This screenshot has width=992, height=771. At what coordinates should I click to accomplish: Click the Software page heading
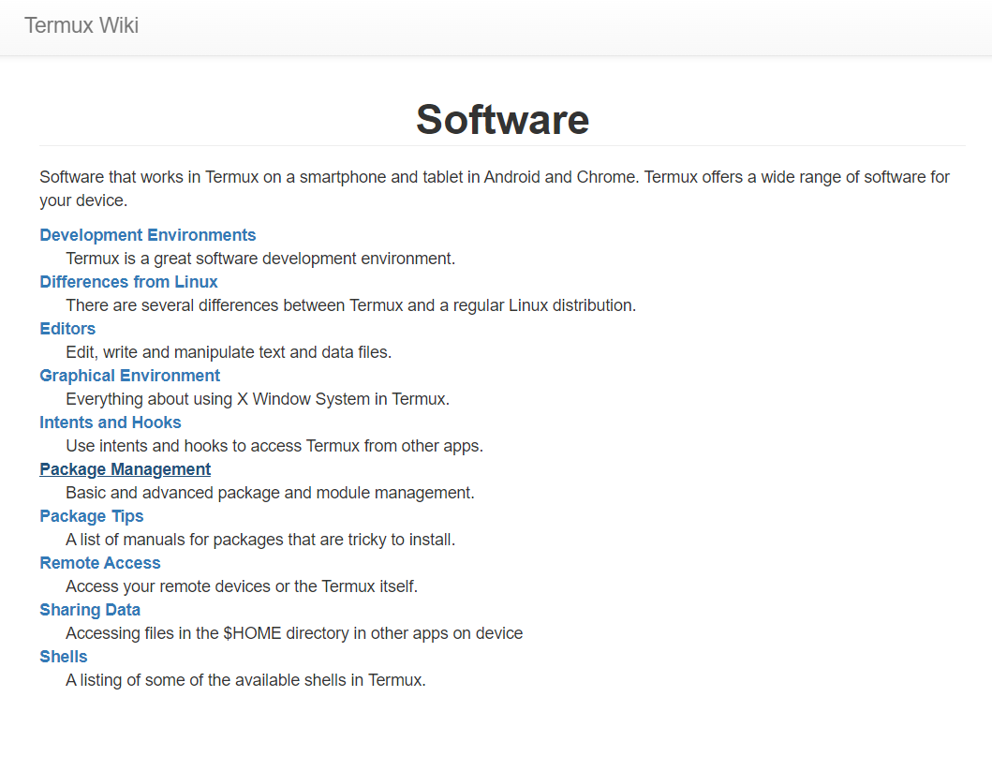pos(502,120)
